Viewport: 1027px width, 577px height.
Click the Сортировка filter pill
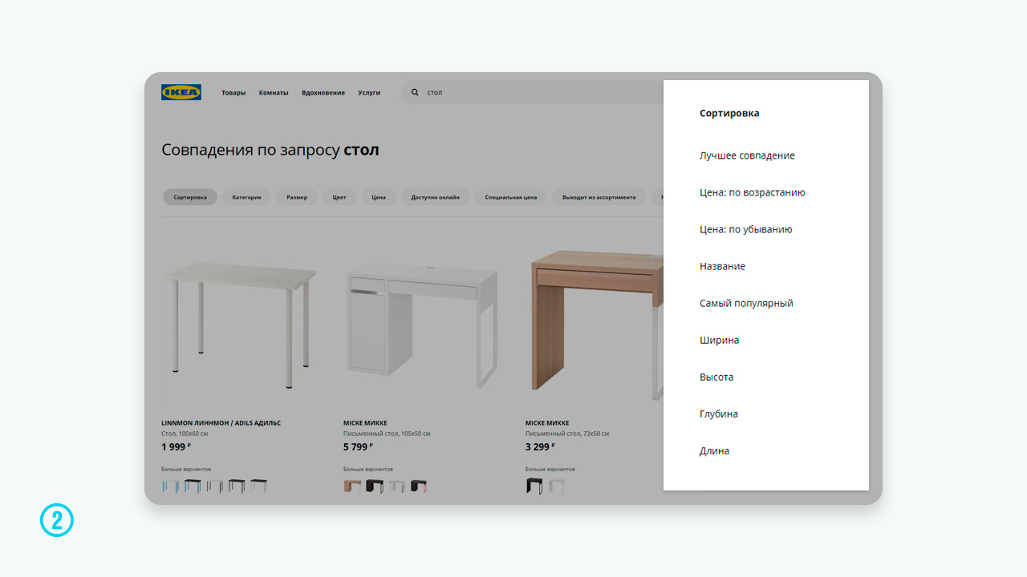190,197
